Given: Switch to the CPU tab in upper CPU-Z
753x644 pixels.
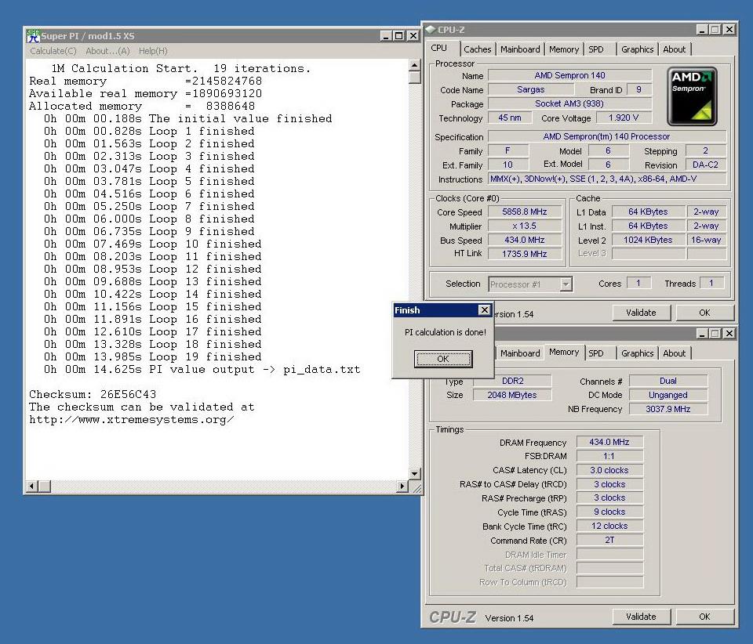Looking at the screenshot, I should pyautogui.click(x=439, y=48).
